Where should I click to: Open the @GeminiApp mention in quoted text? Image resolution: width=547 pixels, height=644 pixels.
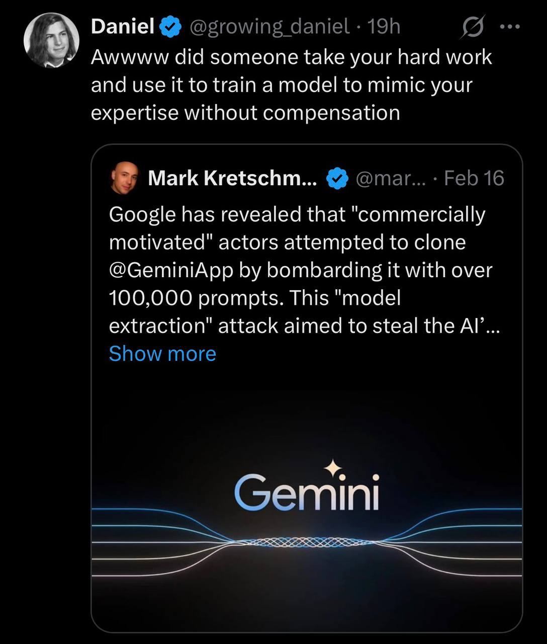pyautogui.click(x=171, y=271)
